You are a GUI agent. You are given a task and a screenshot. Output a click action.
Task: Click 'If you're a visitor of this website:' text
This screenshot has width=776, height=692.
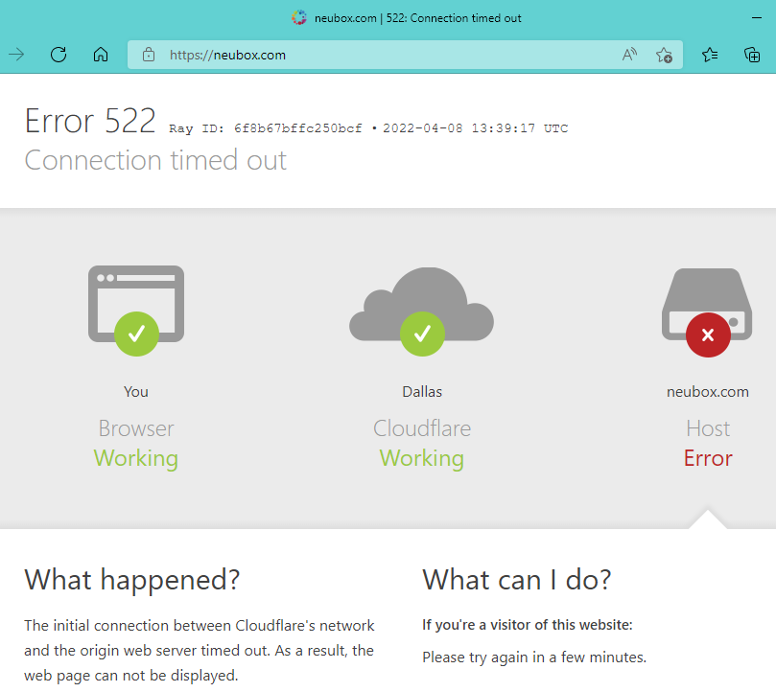click(x=527, y=625)
